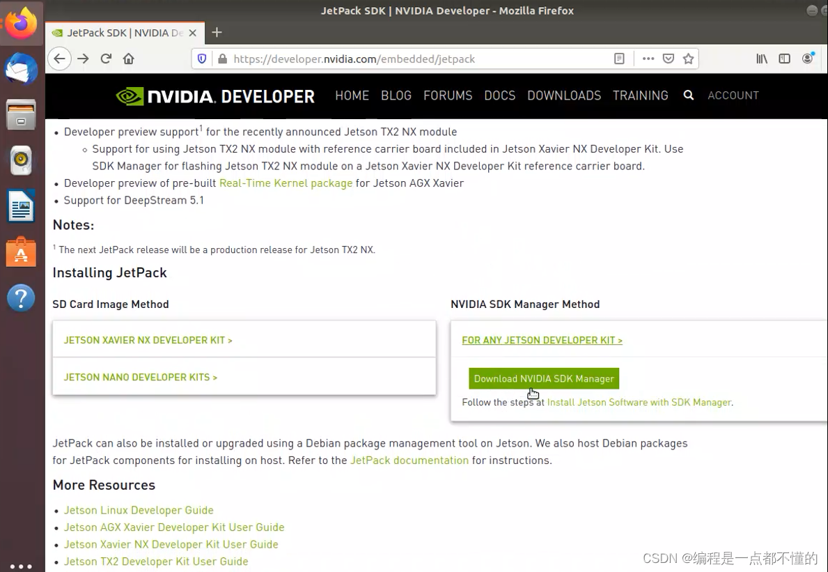
Task: Select the JetPack SDK browser tab
Action: 125,33
